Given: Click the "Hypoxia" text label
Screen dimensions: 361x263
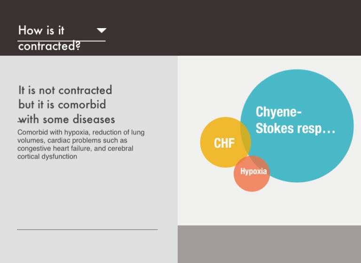Looking at the screenshot, I should tap(253, 171).
